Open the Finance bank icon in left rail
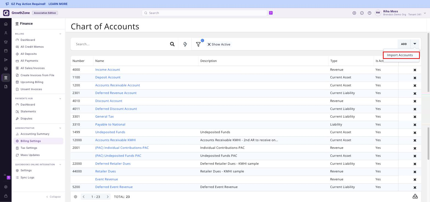 (6, 78)
